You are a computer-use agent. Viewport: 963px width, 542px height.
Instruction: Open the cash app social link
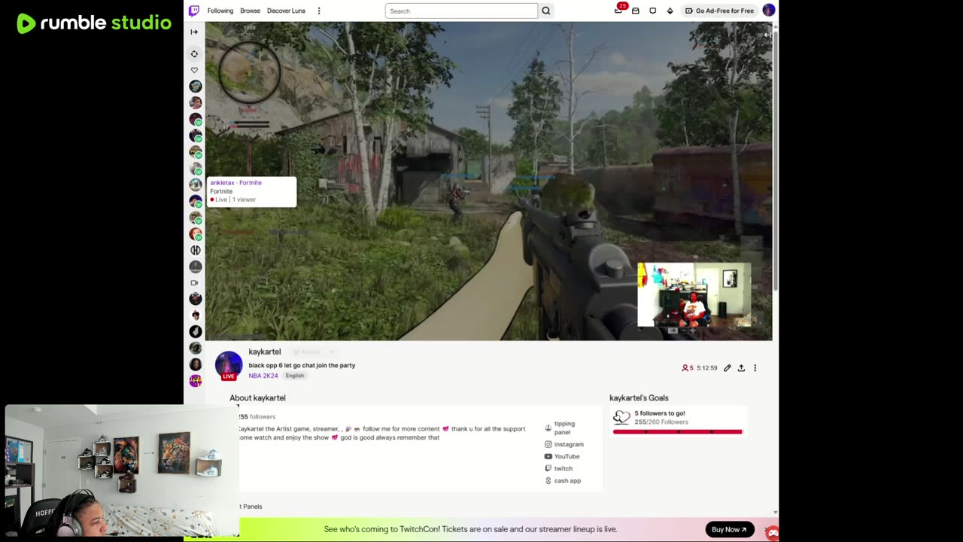point(563,480)
